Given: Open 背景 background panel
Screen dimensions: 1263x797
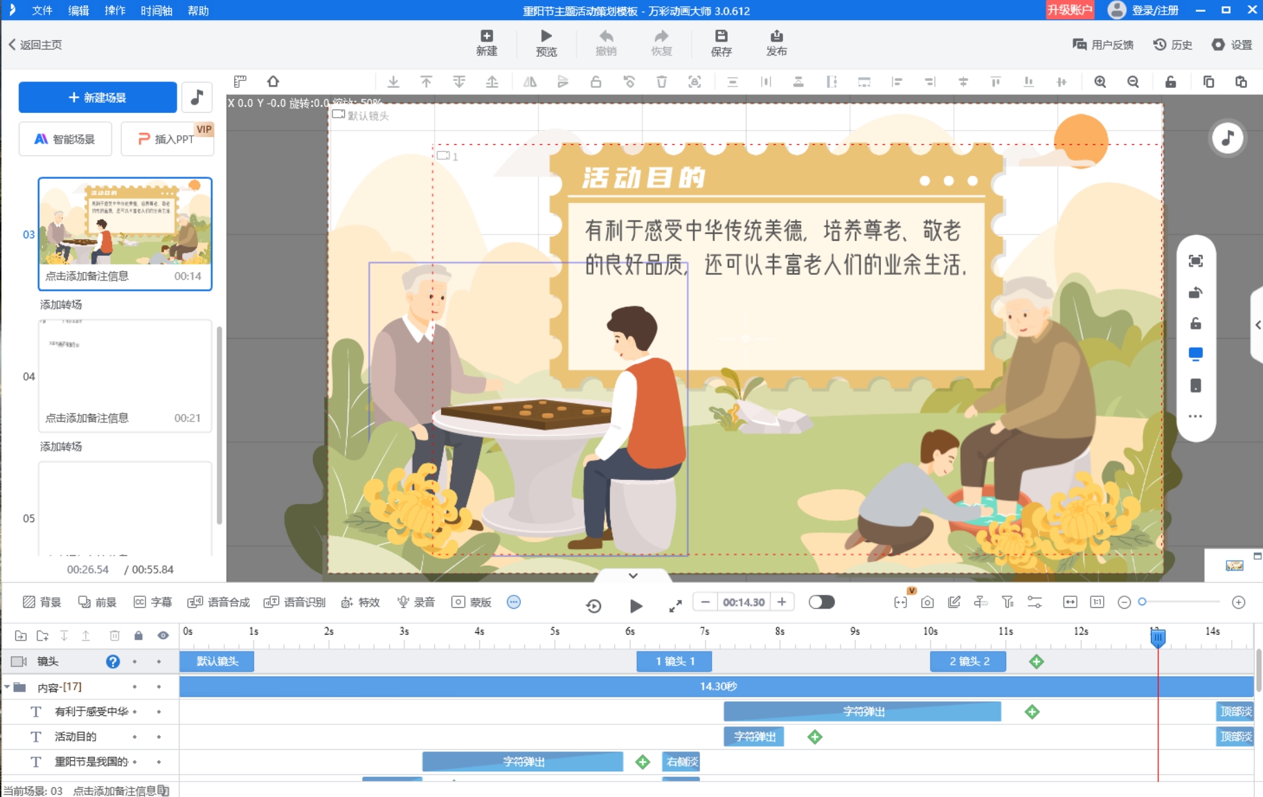Looking at the screenshot, I should tap(42, 602).
